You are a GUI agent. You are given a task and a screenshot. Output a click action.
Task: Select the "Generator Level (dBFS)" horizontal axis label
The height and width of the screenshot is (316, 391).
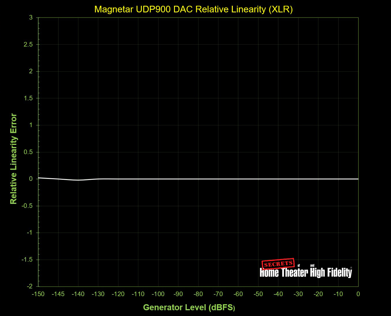click(189, 307)
